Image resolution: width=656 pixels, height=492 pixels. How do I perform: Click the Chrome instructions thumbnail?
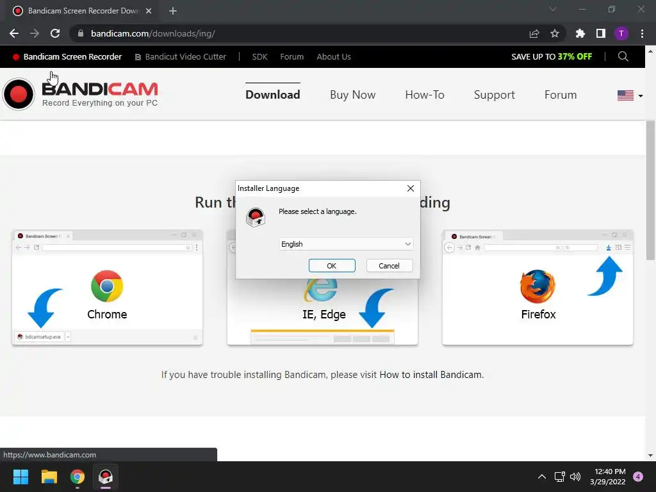click(x=107, y=288)
